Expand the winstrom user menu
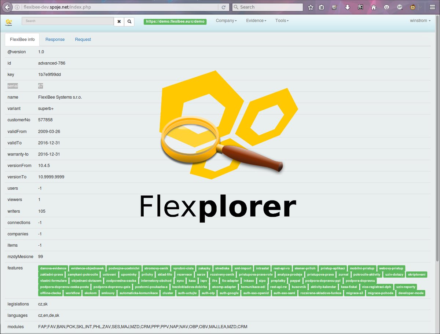 coord(419,21)
